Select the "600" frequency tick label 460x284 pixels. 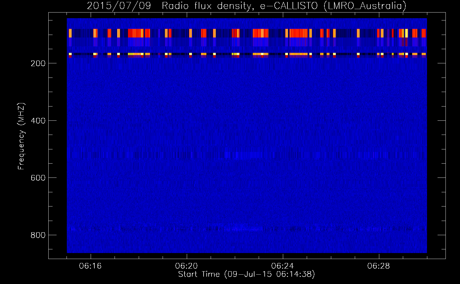click(x=38, y=178)
